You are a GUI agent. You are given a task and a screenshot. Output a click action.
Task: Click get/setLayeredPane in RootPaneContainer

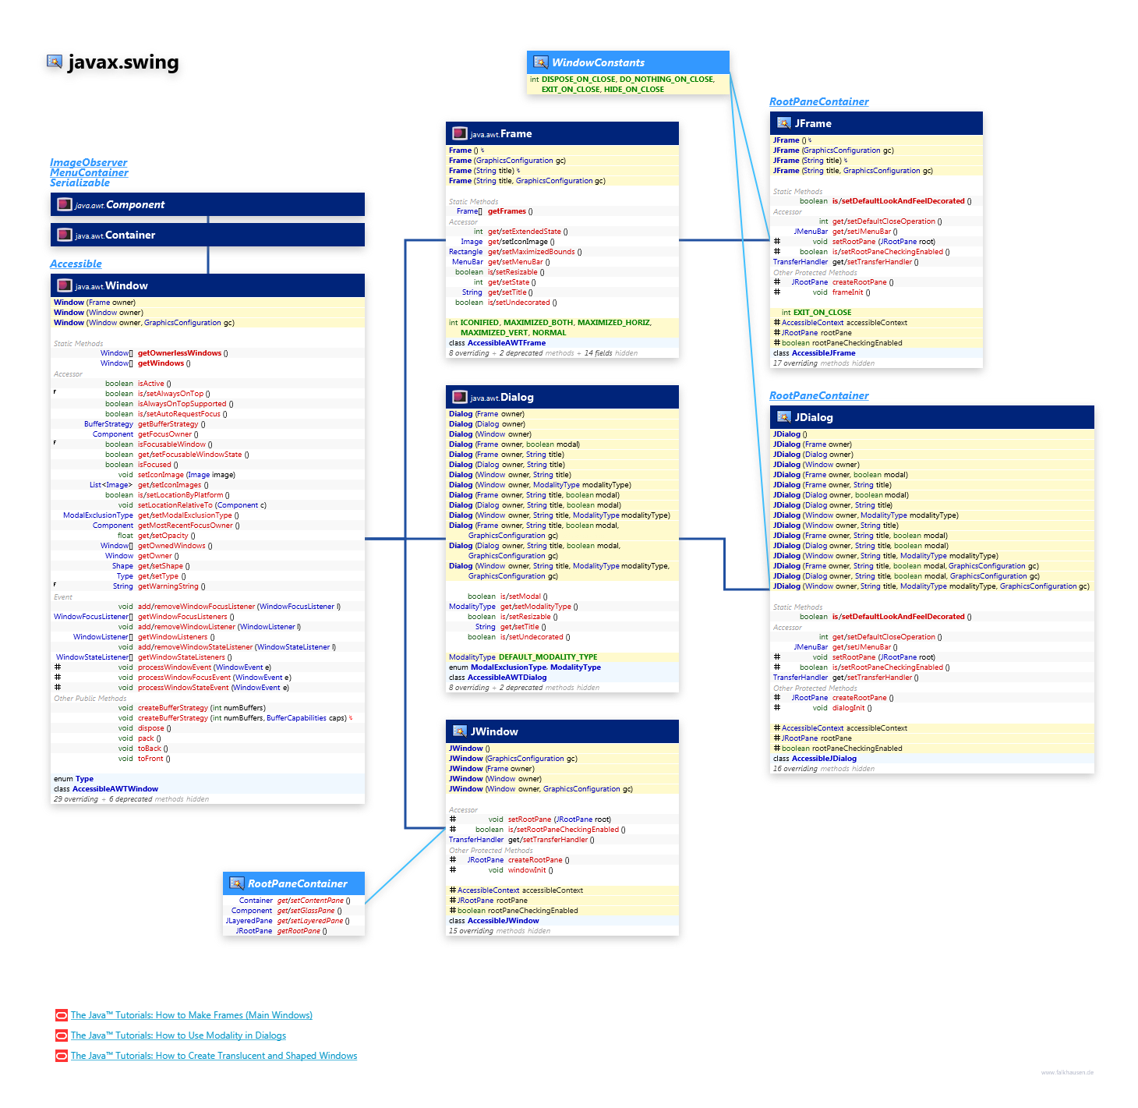pyautogui.click(x=309, y=921)
